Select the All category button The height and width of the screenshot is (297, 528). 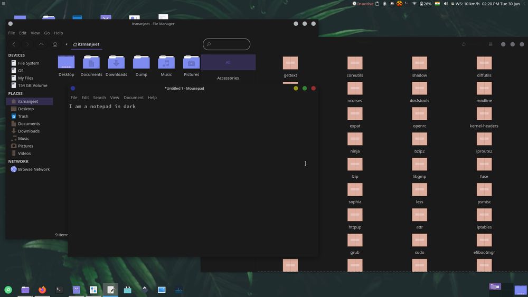pos(228,62)
